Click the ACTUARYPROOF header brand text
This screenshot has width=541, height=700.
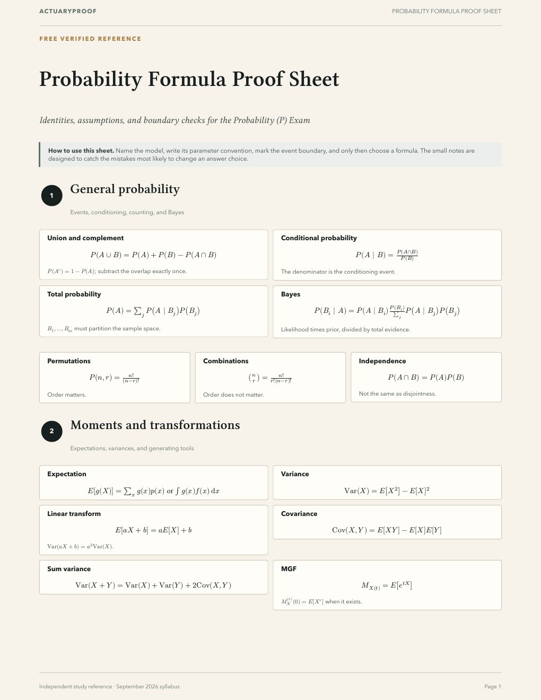pyautogui.click(x=68, y=11)
